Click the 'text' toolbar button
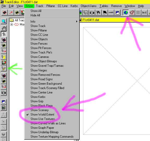Image resolution: width=150 pixels, height=141 pixels. tap(144, 12)
